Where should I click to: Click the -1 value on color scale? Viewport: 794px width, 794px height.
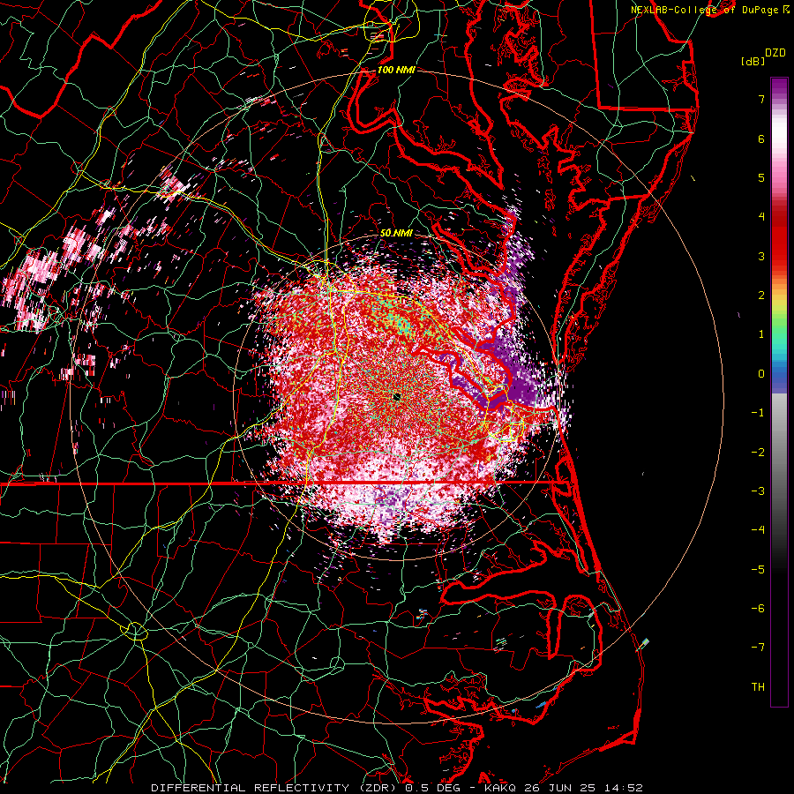758,413
